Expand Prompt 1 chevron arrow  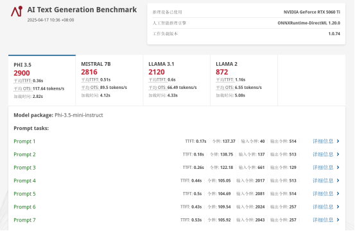[x=338, y=141]
